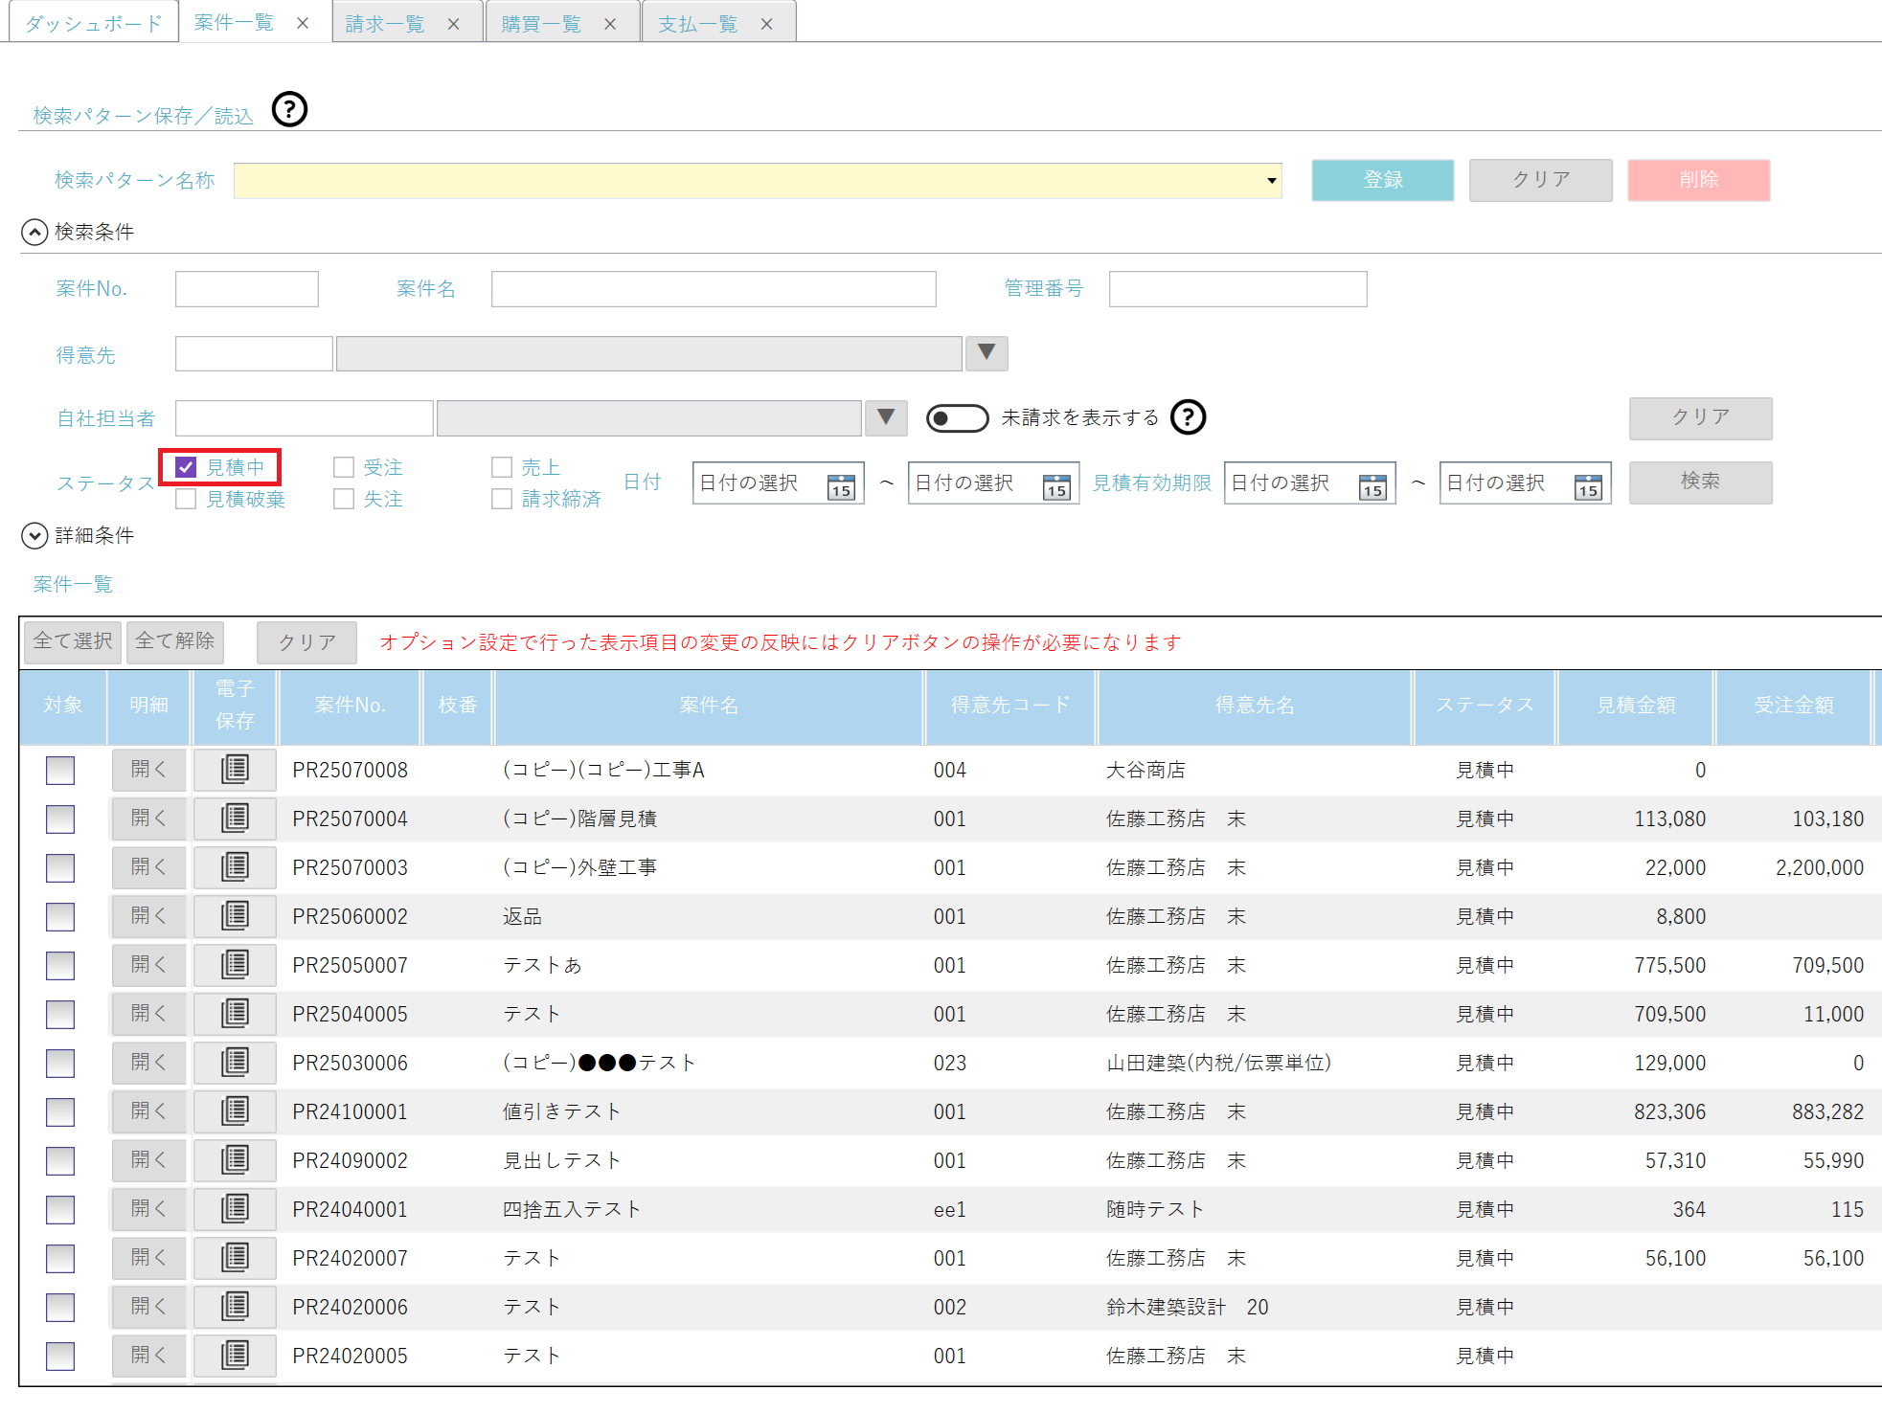This screenshot has height=1413, width=1882.
Task: Open electronic storage icon for PR24040001
Action: [235, 1209]
